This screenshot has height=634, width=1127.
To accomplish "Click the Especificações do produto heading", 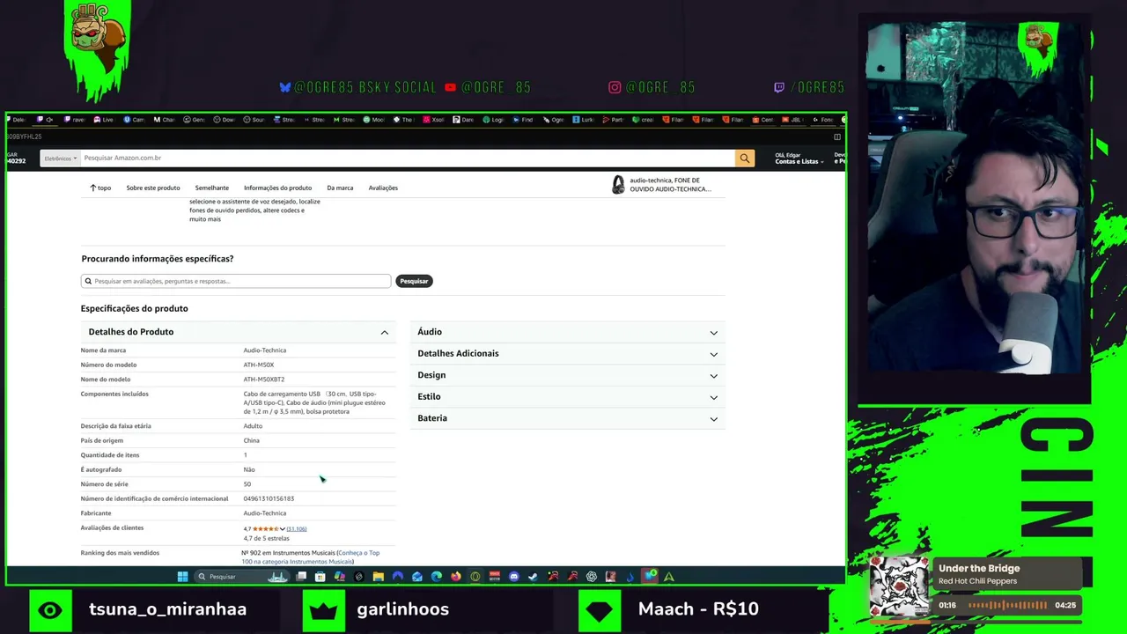I will click(x=134, y=308).
